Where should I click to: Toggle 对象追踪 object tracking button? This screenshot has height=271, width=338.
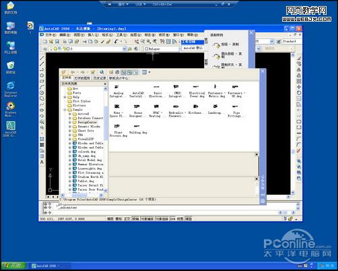point(162,218)
